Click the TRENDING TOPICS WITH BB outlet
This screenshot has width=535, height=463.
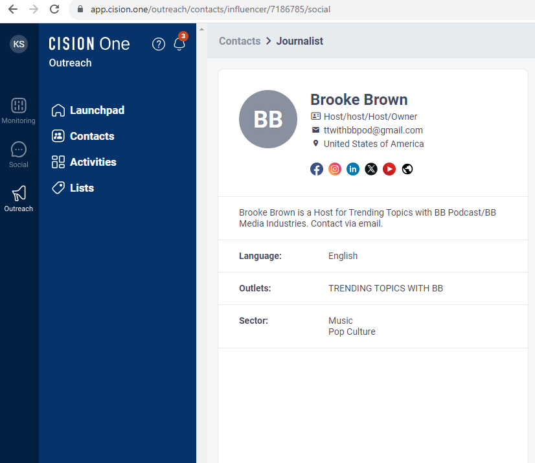385,288
